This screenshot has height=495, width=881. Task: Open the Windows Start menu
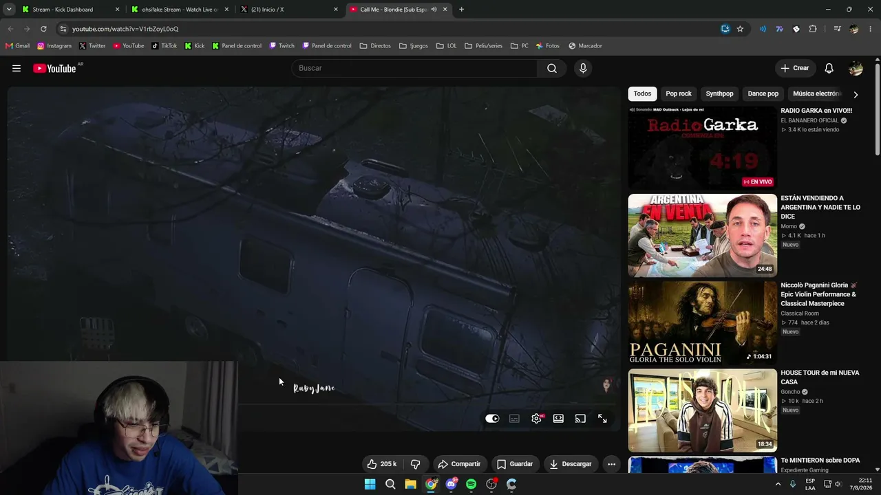coord(370,484)
